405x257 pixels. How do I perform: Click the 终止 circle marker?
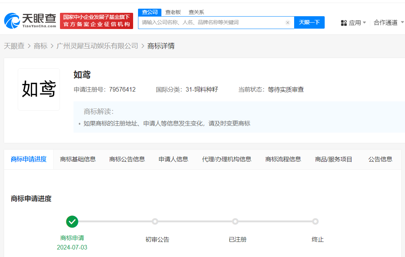tap(316, 222)
